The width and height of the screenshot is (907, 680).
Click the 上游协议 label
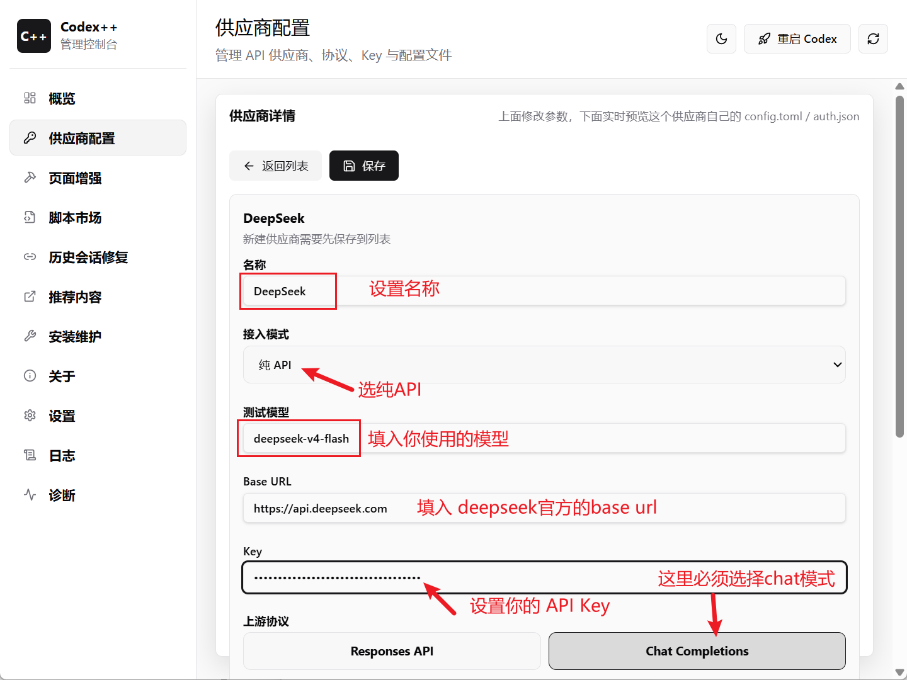[266, 621]
